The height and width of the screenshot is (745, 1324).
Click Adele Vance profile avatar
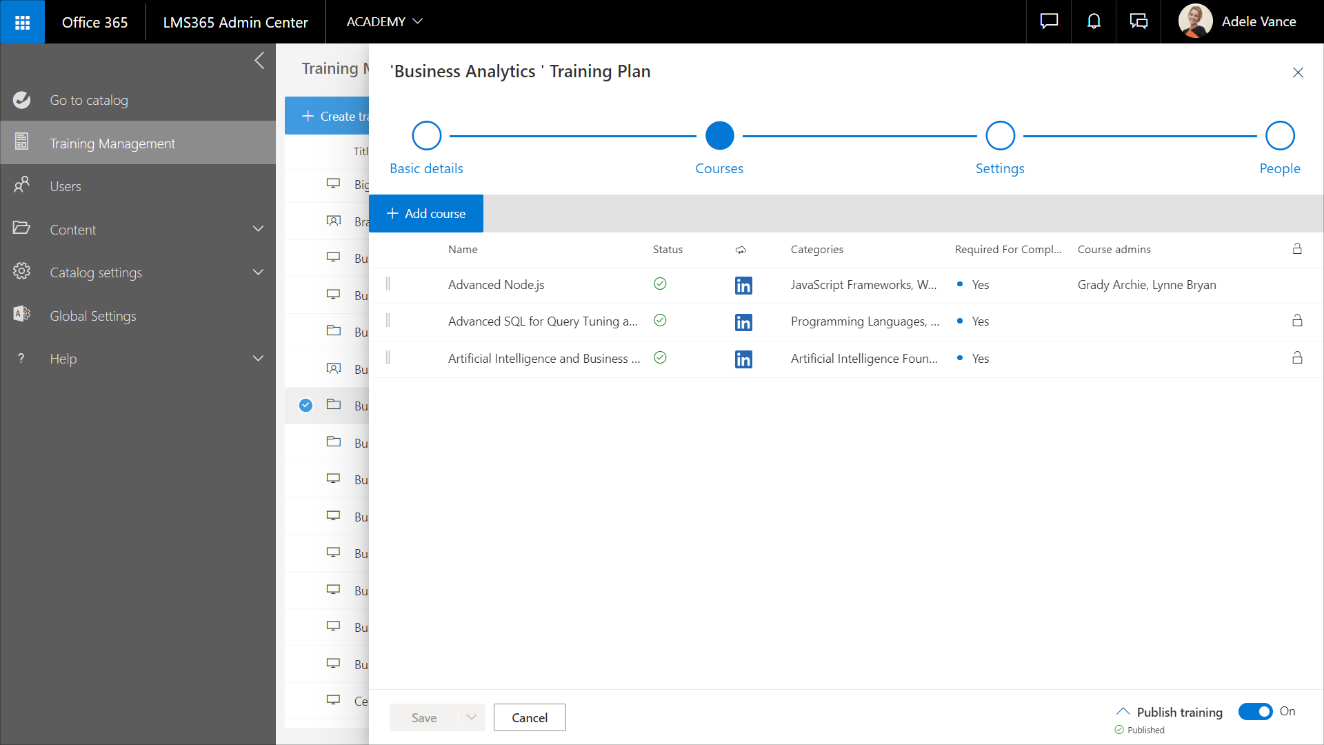[x=1195, y=21]
